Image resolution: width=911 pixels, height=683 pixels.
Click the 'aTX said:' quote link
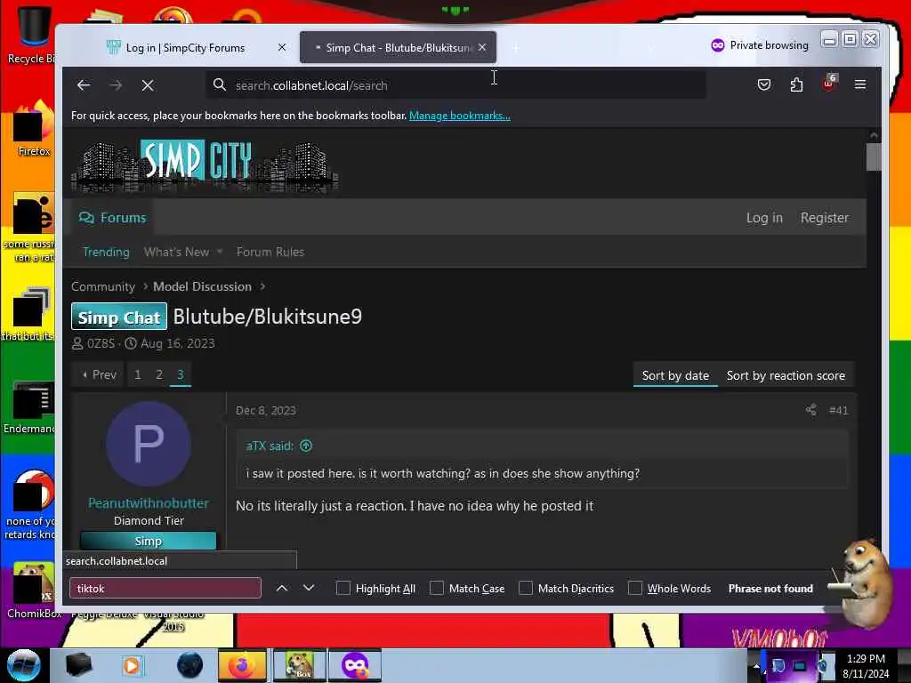click(270, 446)
